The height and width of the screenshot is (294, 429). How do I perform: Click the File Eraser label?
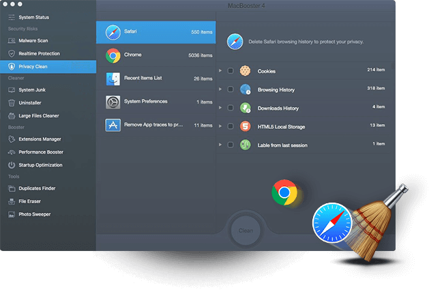click(29, 201)
